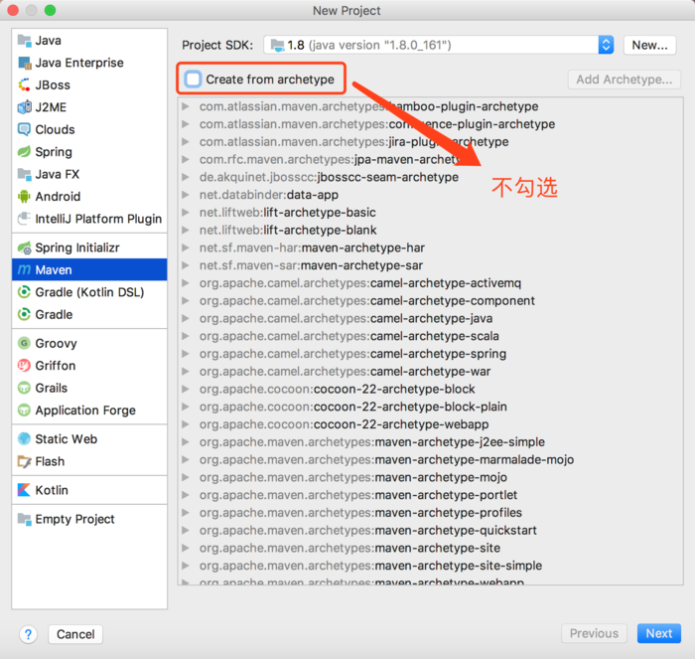Select maven-archetype-profiles row text
This screenshot has height=659, width=695.
tap(360, 513)
